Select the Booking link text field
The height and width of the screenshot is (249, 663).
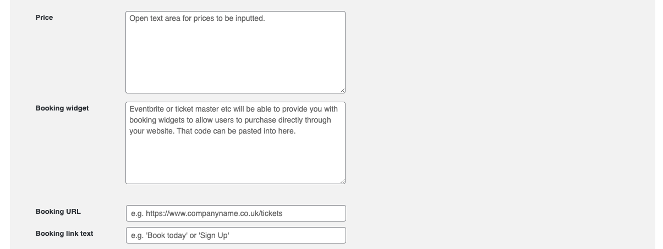tap(236, 235)
